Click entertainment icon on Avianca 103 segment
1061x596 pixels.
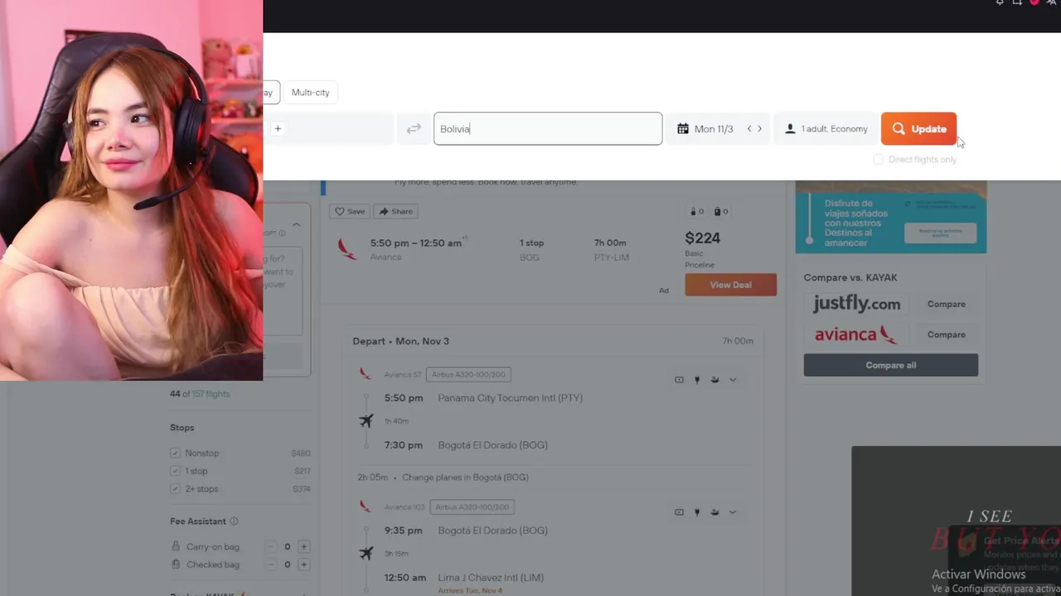679,512
